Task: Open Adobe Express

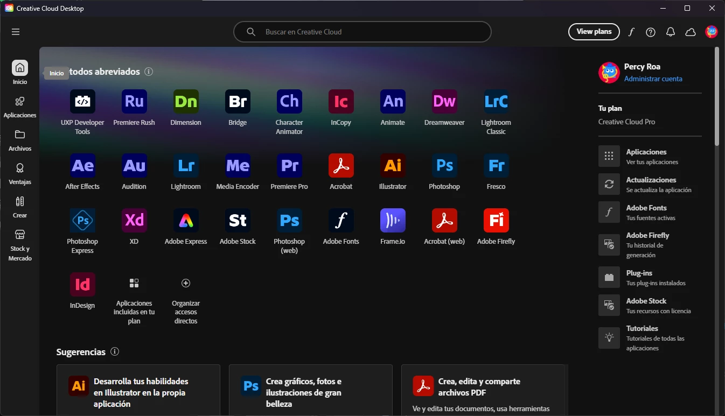Action: click(186, 221)
